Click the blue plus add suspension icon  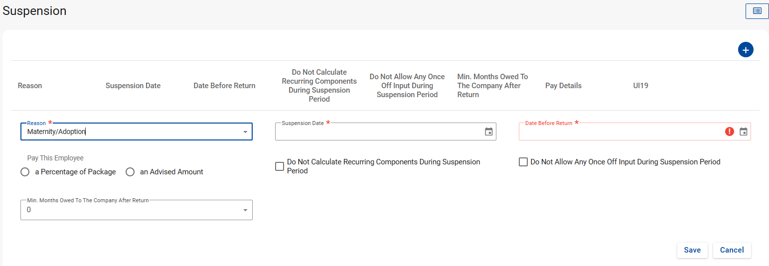[746, 50]
